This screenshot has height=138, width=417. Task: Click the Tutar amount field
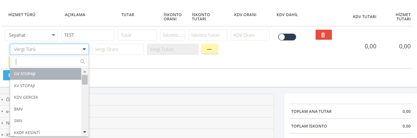[x=137, y=35]
